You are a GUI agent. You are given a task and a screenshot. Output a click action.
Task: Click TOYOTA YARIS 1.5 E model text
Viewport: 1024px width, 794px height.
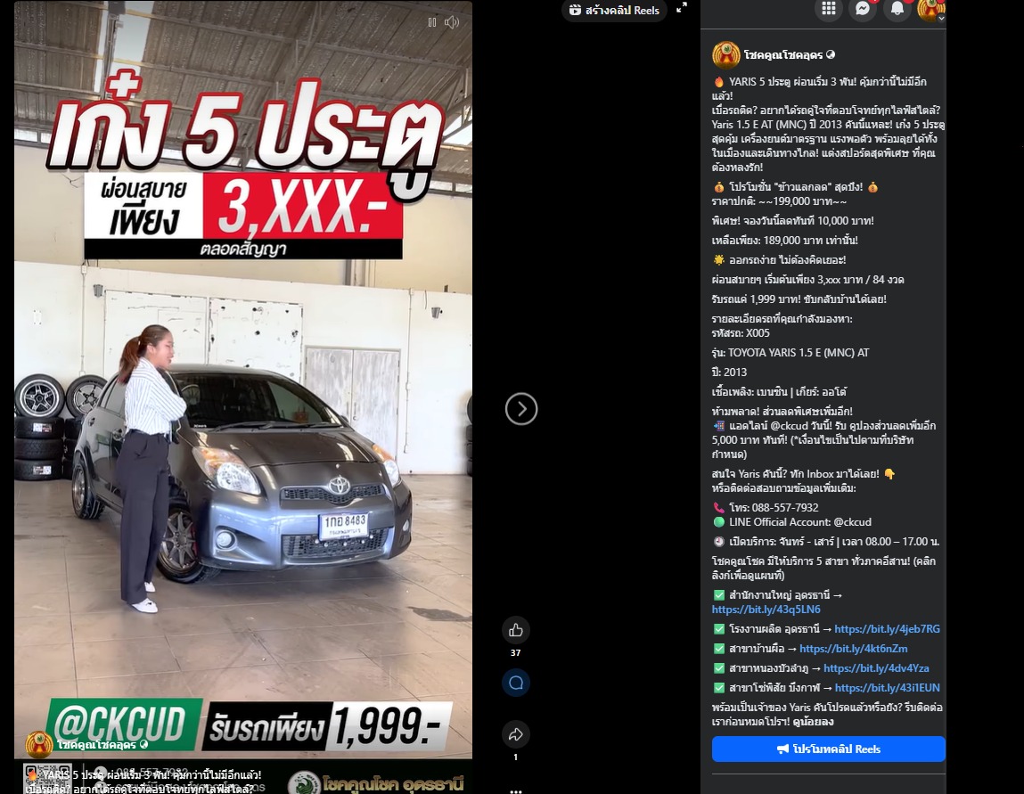791,353
